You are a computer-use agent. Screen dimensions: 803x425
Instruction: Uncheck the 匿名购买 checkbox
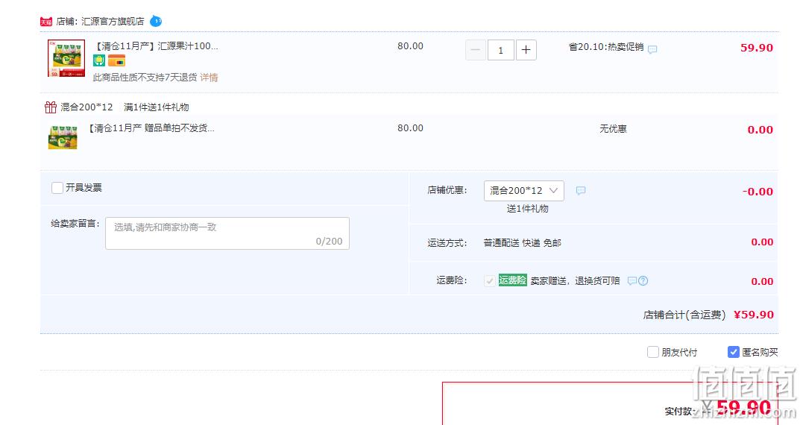[734, 352]
